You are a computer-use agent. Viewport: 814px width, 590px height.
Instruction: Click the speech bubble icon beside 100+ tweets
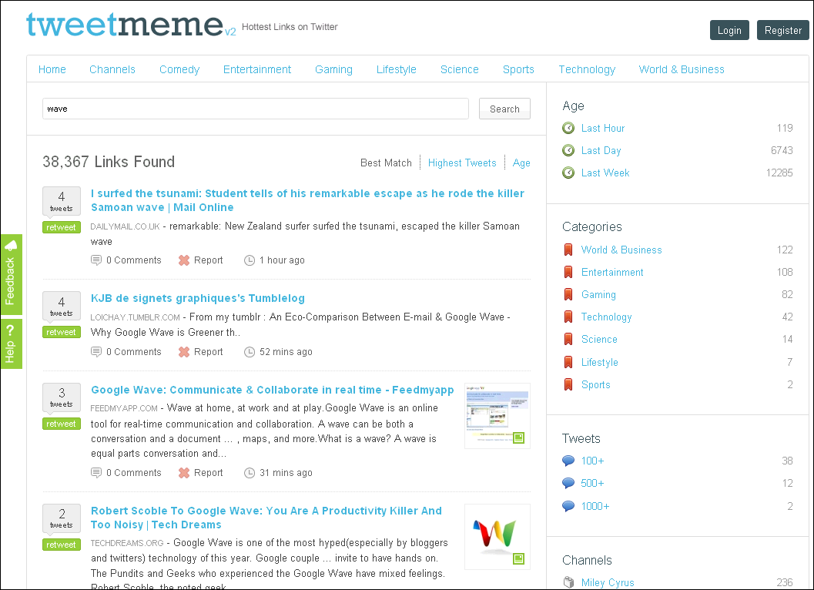point(568,461)
